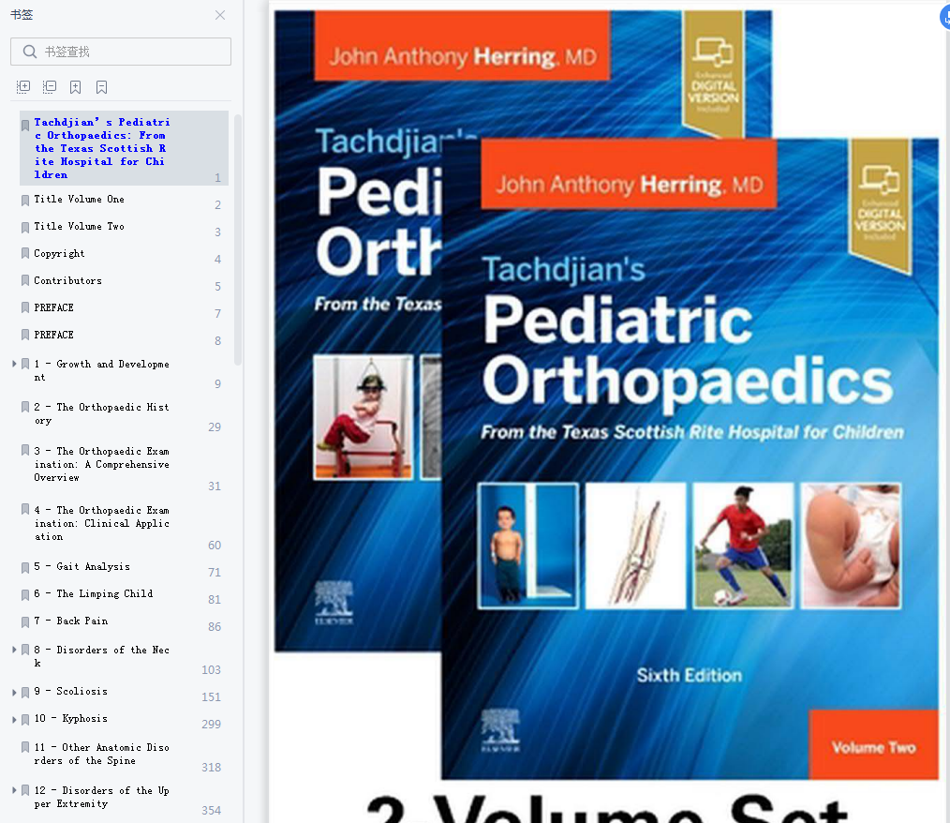Image resolution: width=950 pixels, height=823 pixels.
Task: Click the bookmark panel vertical scrollbar
Action: 238,239
